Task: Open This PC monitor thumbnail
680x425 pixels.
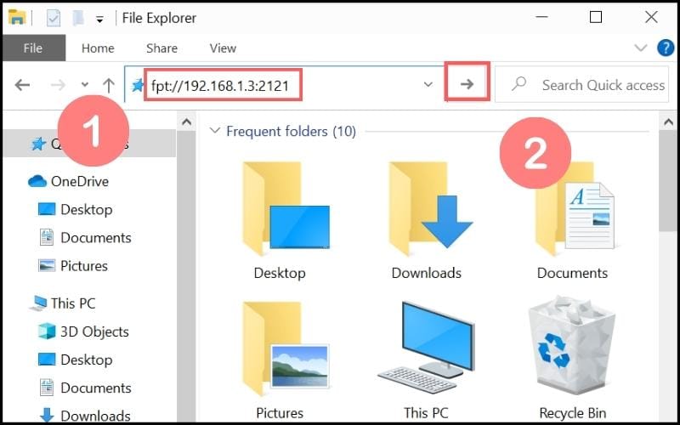Action: point(427,347)
